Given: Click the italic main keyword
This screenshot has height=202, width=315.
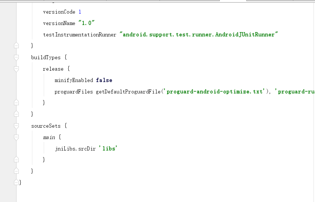Looking at the screenshot, I should pyautogui.click(x=49, y=137).
